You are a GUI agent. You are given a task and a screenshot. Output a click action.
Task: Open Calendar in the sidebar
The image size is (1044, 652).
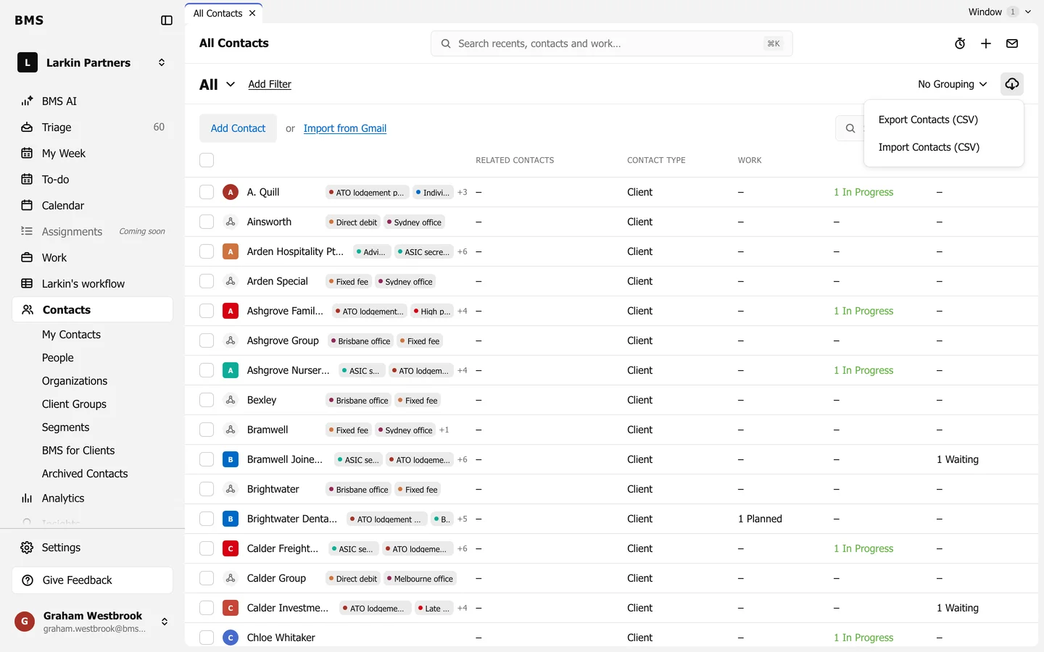(93, 206)
